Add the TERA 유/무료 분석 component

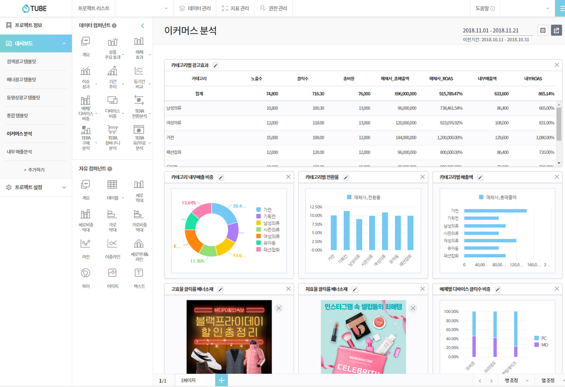click(x=139, y=137)
